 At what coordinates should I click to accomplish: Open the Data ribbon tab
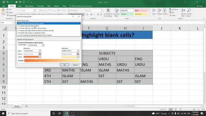49,6
